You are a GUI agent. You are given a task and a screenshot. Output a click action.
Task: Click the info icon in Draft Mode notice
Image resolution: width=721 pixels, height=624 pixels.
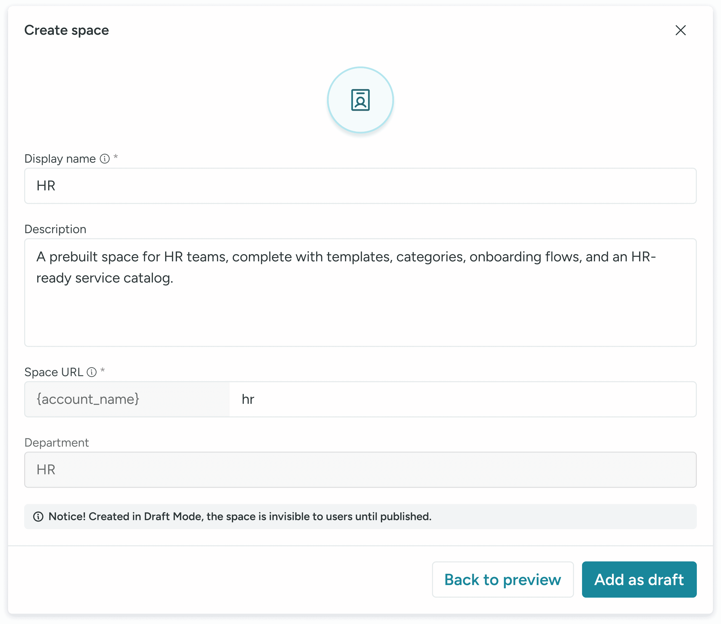(38, 517)
